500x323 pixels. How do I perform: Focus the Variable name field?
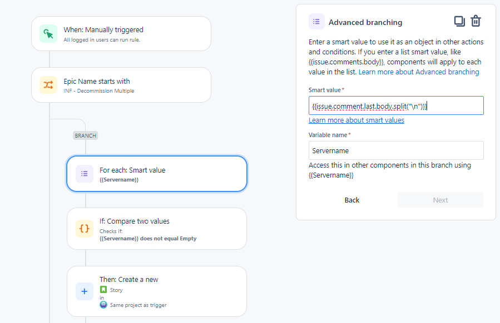[x=396, y=150]
